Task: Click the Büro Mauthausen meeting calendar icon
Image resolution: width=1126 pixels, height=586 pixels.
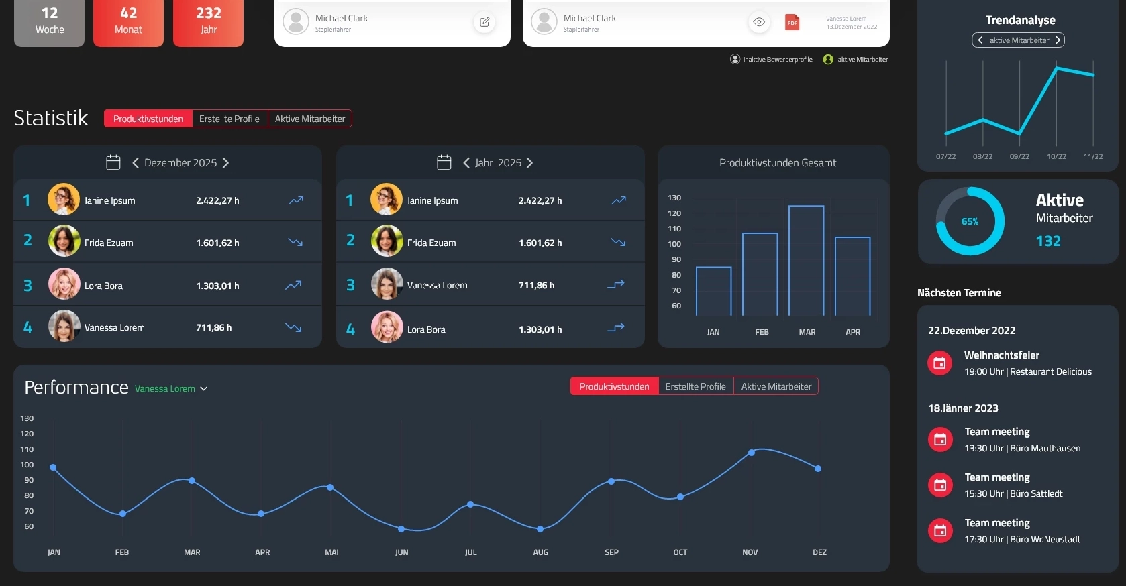Action: pyautogui.click(x=939, y=439)
